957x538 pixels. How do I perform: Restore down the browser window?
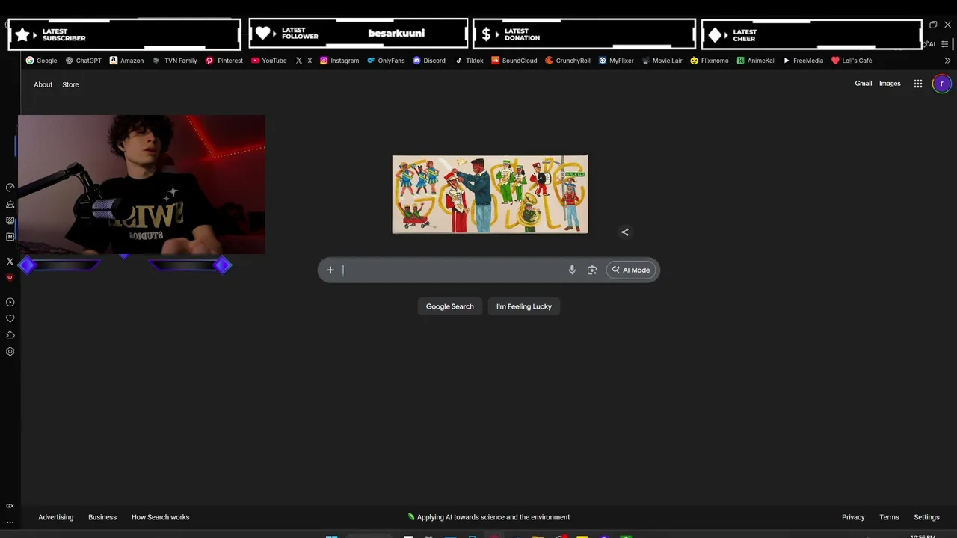tap(933, 25)
